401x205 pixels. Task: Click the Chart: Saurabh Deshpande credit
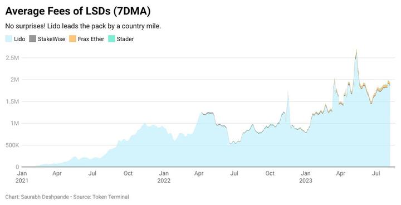[x=37, y=197]
